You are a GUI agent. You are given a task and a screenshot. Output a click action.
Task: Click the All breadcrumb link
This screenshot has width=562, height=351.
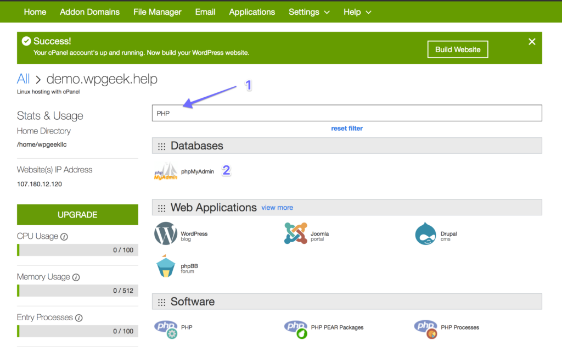23,79
